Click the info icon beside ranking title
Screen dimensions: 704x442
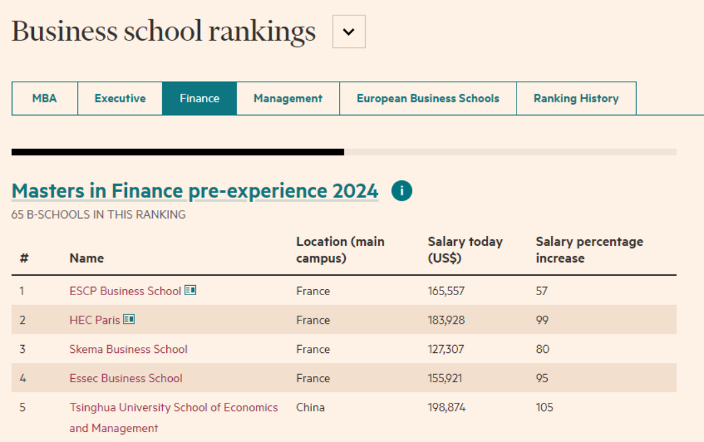[x=402, y=191]
